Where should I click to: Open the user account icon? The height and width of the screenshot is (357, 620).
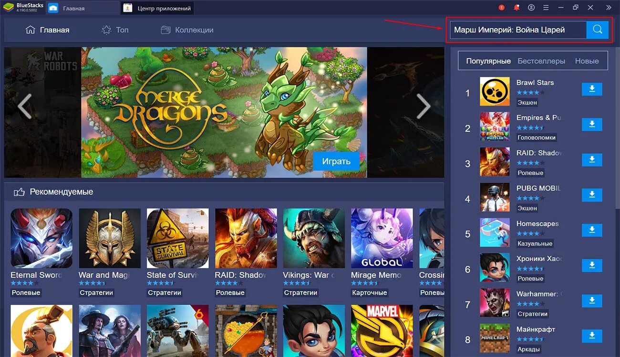point(531,8)
